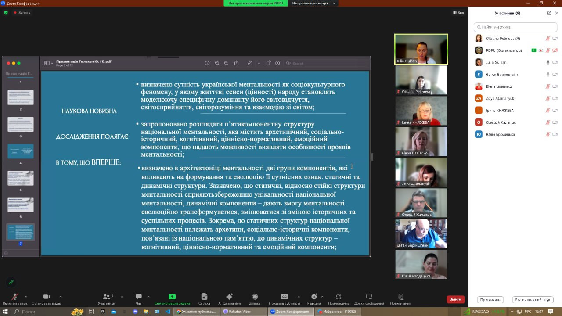Click the Пригласить invite button
Viewport: 562px width, 316px height.
coord(490,300)
